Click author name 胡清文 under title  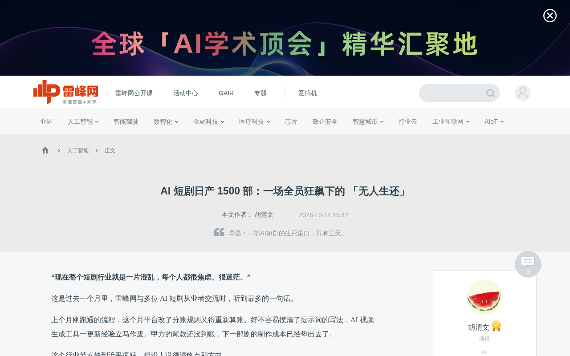[264, 215]
